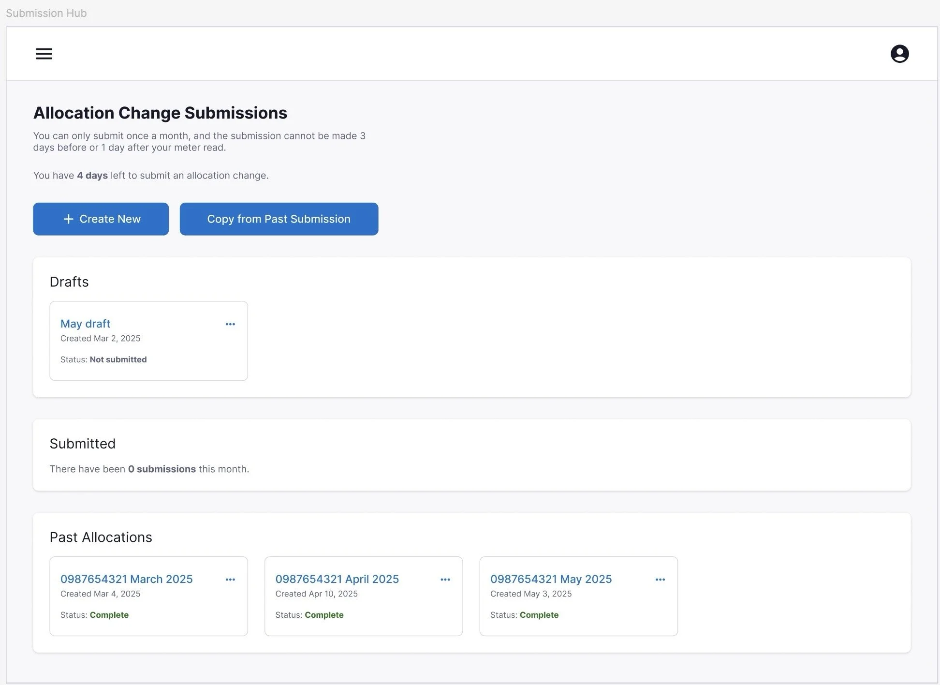Click the plus icon on Create New
This screenshot has height=685, width=940.
(x=69, y=219)
